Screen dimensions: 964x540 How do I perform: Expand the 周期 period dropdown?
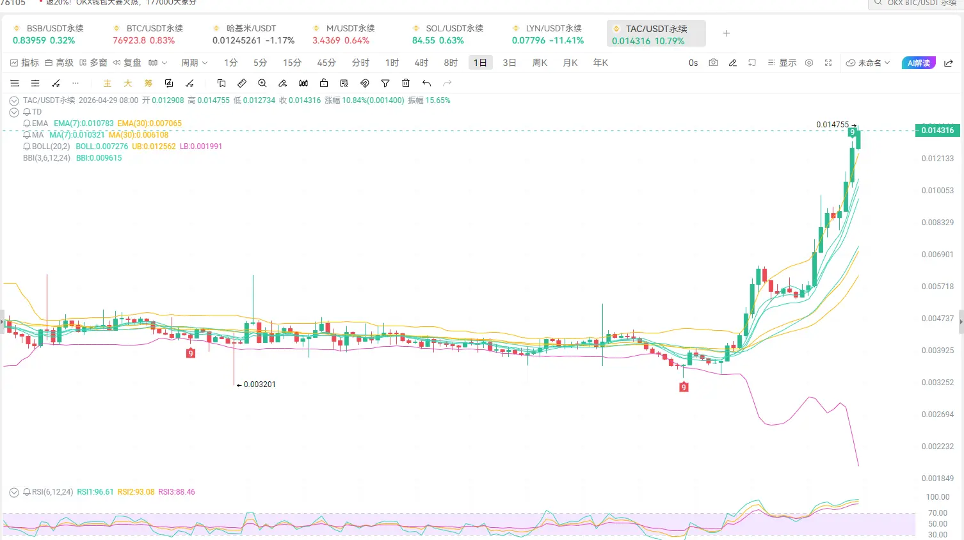pyautogui.click(x=195, y=63)
